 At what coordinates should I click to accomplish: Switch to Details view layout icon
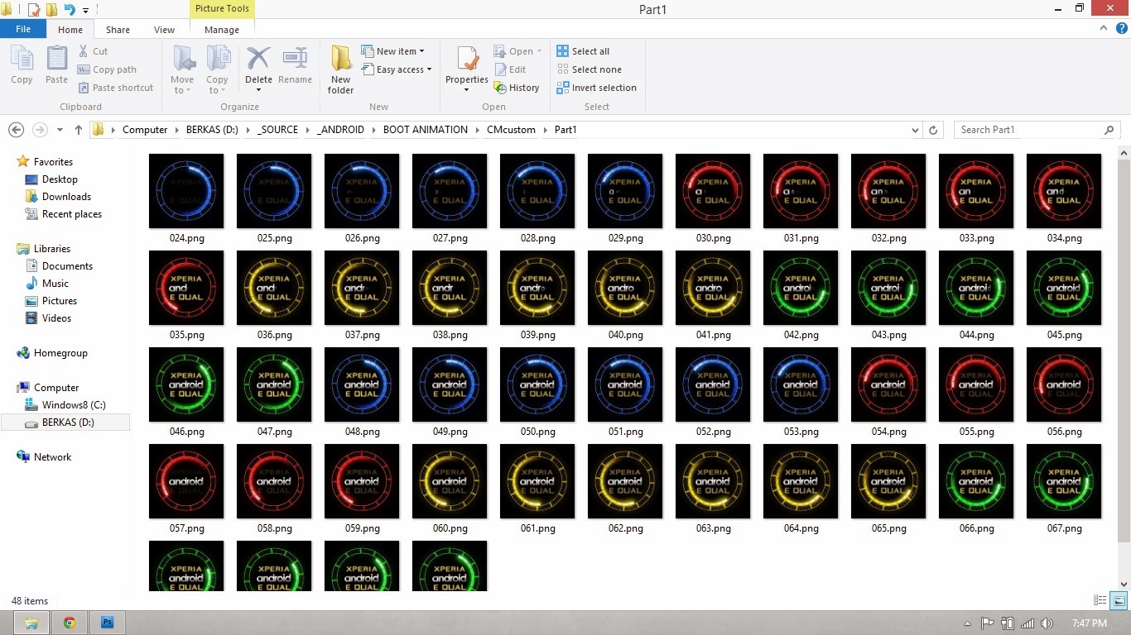1100,601
